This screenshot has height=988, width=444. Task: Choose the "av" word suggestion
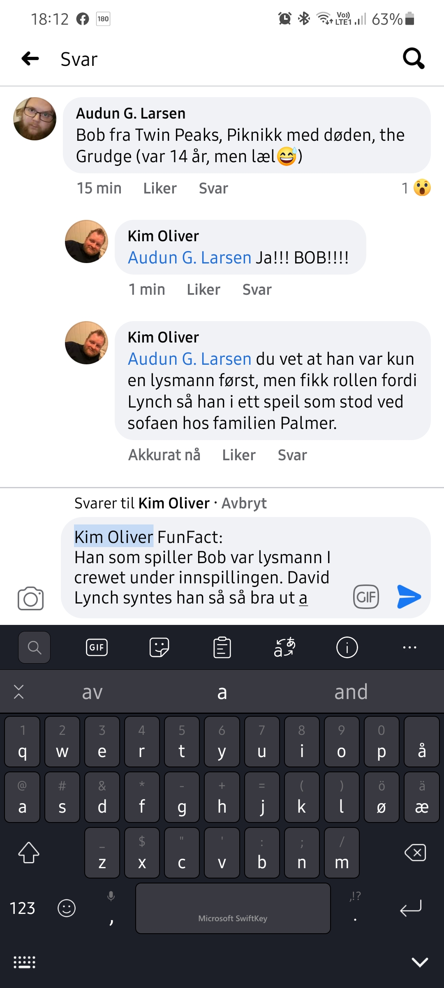tap(92, 692)
